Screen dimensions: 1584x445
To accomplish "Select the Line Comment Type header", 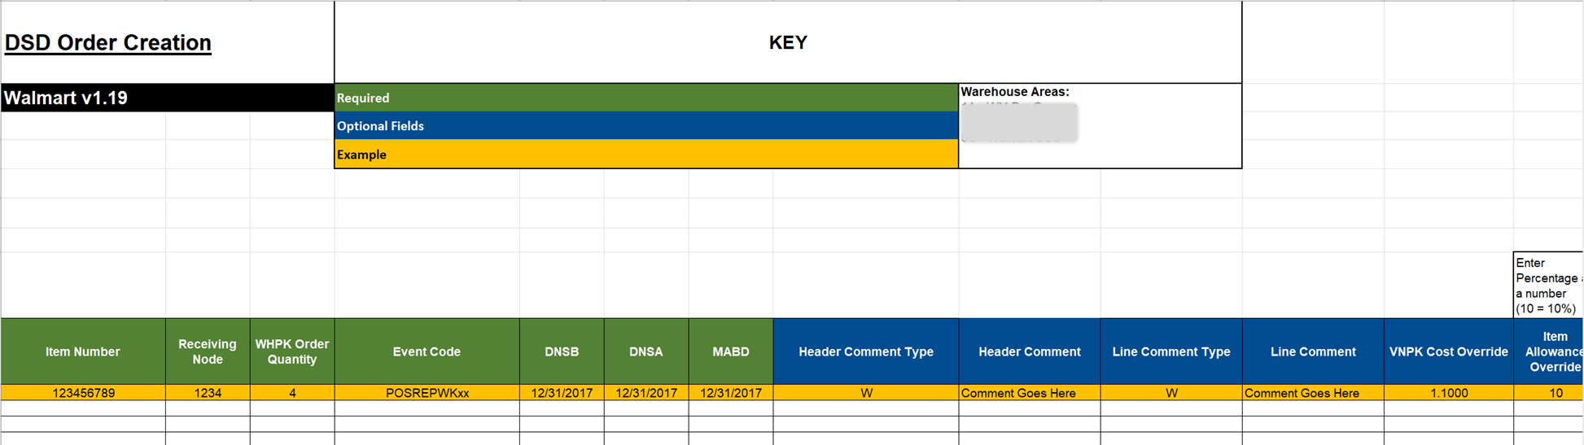I will 1171,351.
